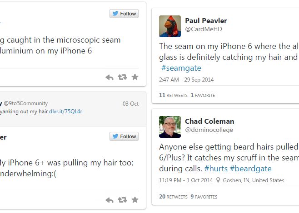Screen dimensions: 299x213
Task: Reply to the iPhone 6 aluminium seam tweet
Action: point(110,77)
